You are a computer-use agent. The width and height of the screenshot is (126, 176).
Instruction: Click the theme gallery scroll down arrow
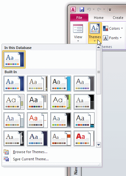98,145
